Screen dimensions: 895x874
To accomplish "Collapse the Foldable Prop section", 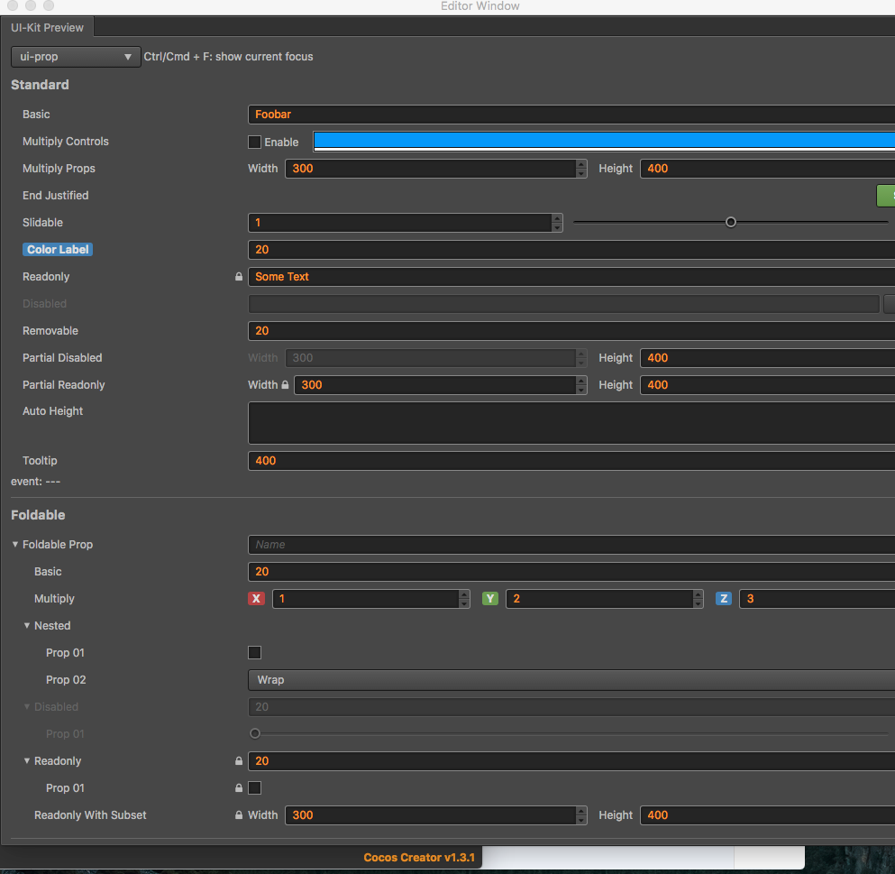I will [15, 545].
